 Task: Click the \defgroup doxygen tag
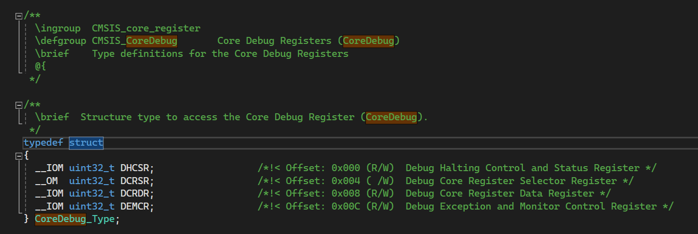60,41
